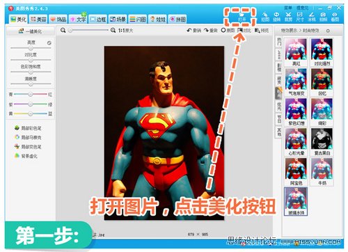Click the 清晰度 sharpness slider
The image size is (348, 252).
[x=31, y=84]
